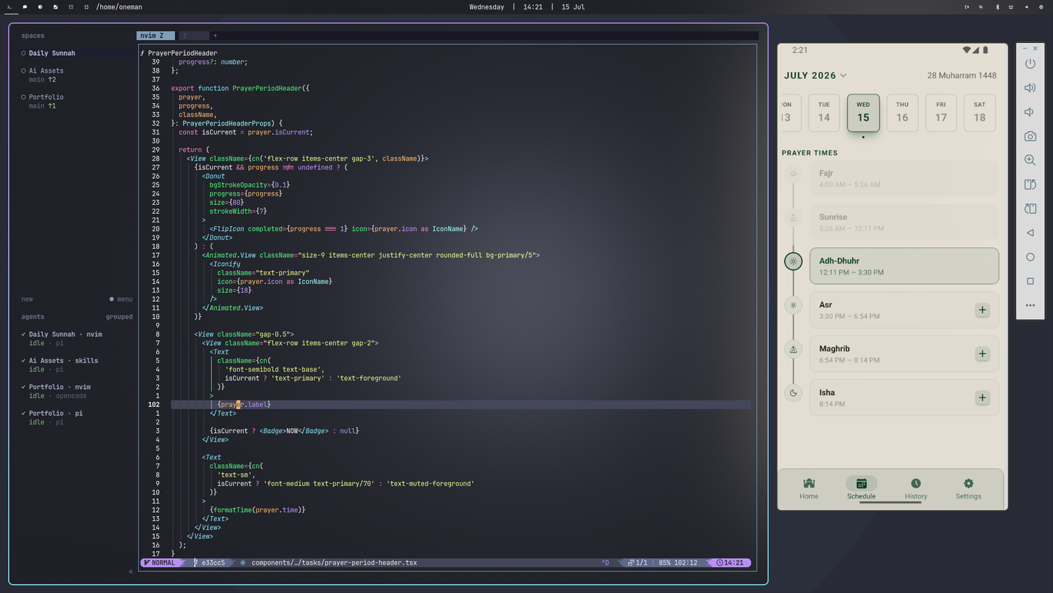Select the 'Daily Sunnah · nvim' agent
This screenshot has width=1053, height=593.
[77, 339]
